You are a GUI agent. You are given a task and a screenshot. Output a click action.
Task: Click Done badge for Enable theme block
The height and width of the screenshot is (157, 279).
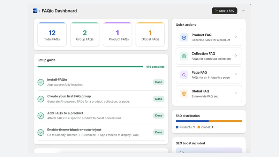tap(159, 132)
